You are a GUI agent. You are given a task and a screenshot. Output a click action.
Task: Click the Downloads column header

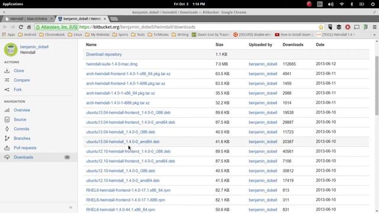pyautogui.click(x=293, y=45)
